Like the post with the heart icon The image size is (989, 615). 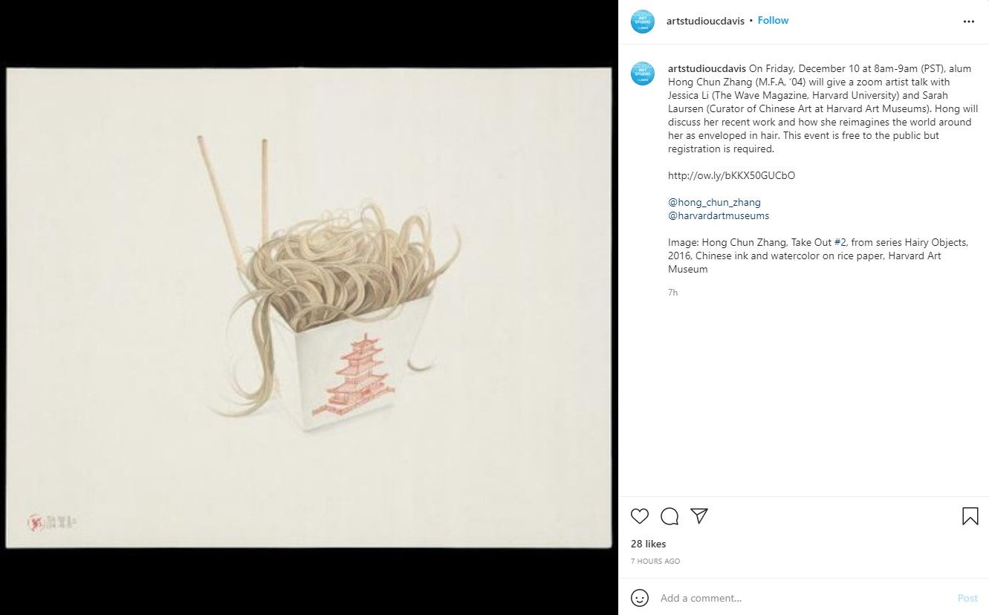[x=639, y=516]
